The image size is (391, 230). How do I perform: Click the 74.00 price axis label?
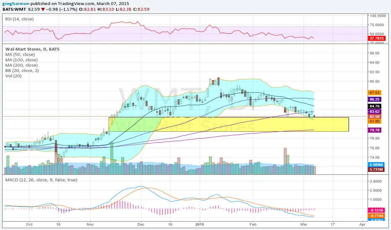coord(375,157)
